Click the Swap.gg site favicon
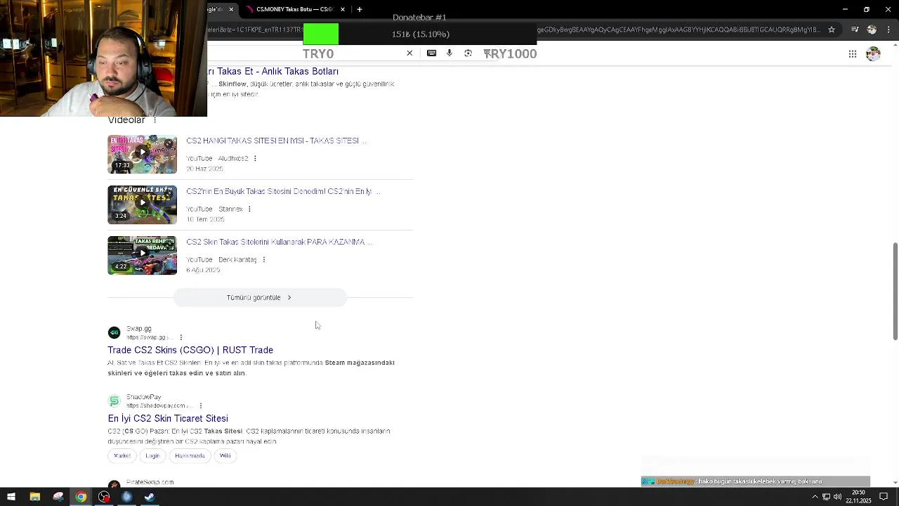 [x=114, y=332]
